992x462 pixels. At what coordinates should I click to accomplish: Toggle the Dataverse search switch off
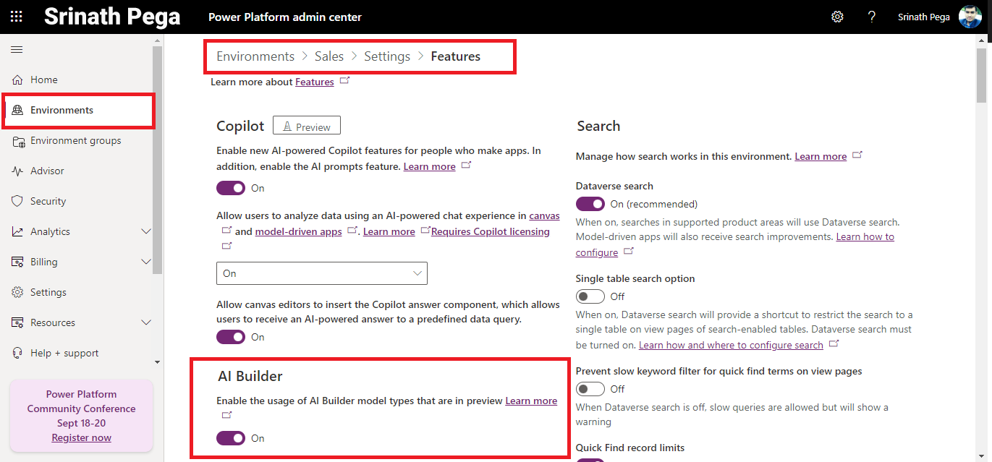(590, 204)
